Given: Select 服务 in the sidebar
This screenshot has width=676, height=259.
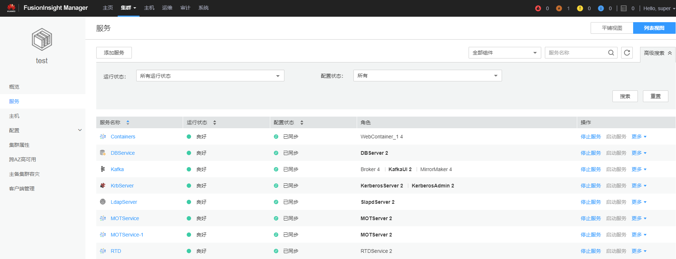Looking at the screenshot, I should click(14, 101).
